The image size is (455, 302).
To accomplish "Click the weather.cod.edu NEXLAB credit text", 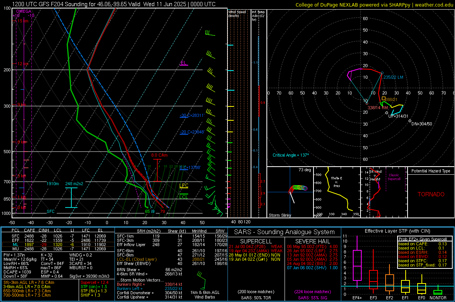I will [374, 5].
